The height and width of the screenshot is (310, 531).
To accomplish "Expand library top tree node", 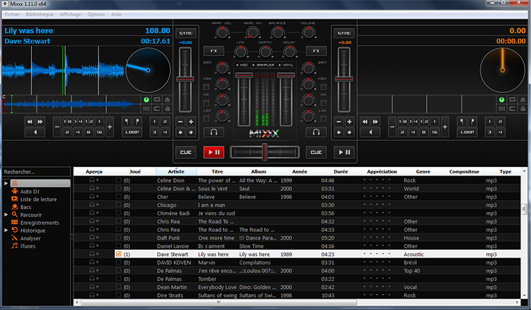I will tap(6, 183).
